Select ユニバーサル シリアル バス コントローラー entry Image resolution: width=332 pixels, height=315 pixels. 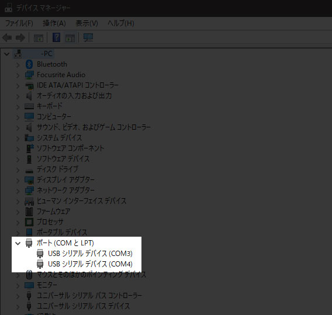(x=89, y=296)
